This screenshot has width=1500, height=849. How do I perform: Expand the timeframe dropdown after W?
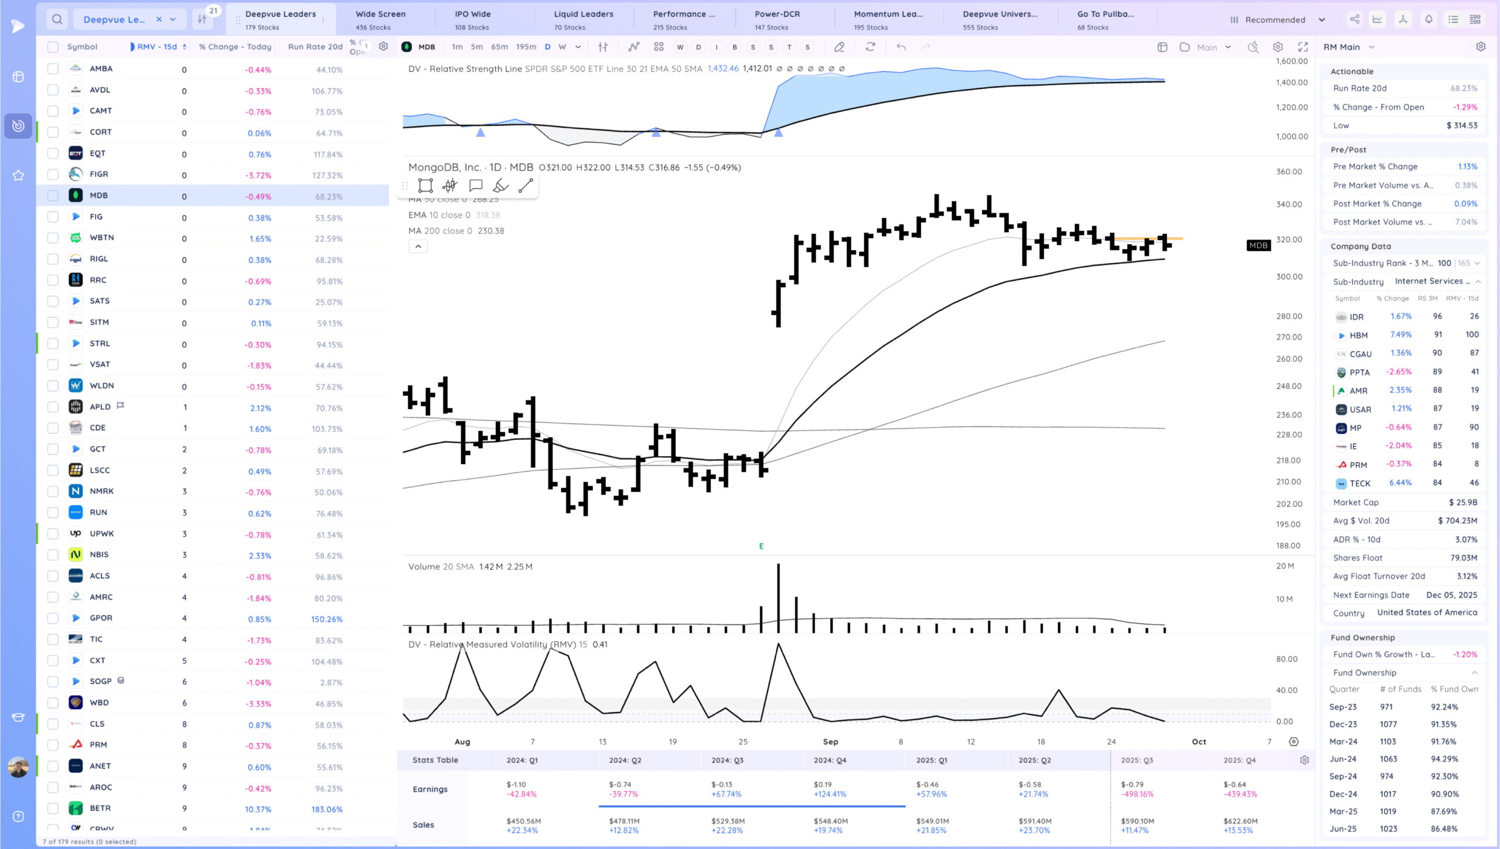578,47
